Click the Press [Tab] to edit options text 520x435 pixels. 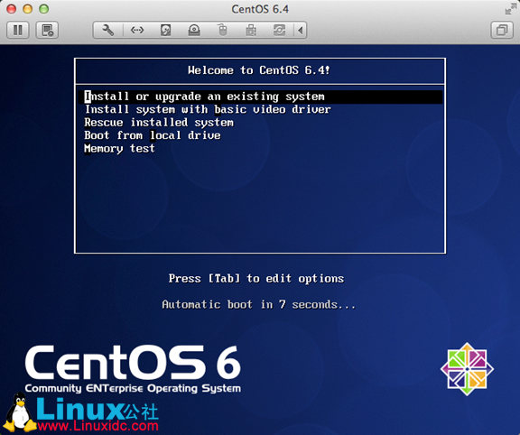click(256, 279)
